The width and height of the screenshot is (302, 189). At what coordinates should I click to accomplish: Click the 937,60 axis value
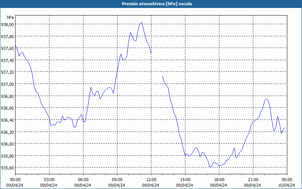click(x=7, y=48)
